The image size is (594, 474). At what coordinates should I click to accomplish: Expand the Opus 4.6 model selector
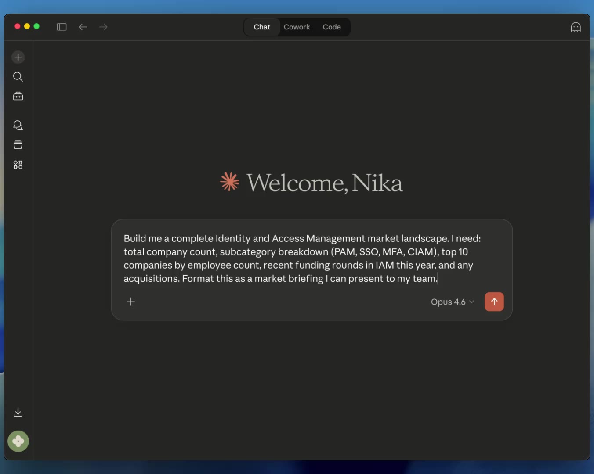coord(452,302)
